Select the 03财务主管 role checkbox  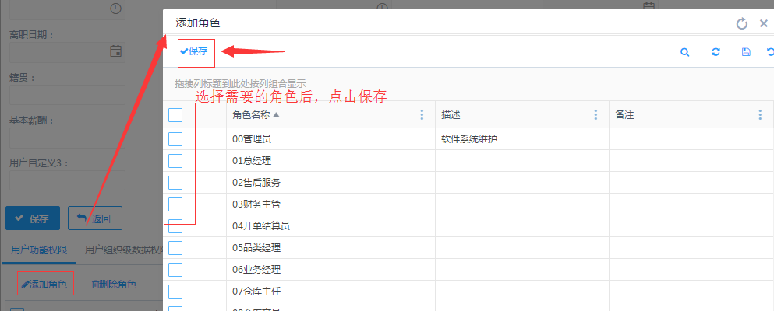[x=175, y=204]
